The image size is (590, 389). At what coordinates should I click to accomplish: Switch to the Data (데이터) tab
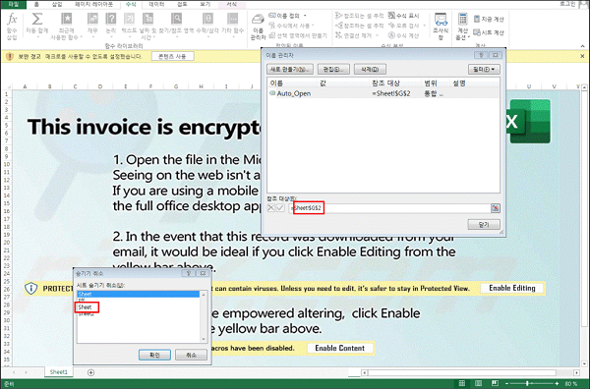pos(156,4)
